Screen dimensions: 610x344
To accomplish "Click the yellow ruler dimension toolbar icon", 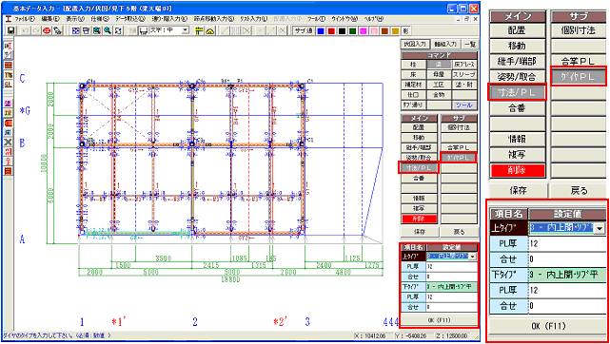I will [200, 30].
